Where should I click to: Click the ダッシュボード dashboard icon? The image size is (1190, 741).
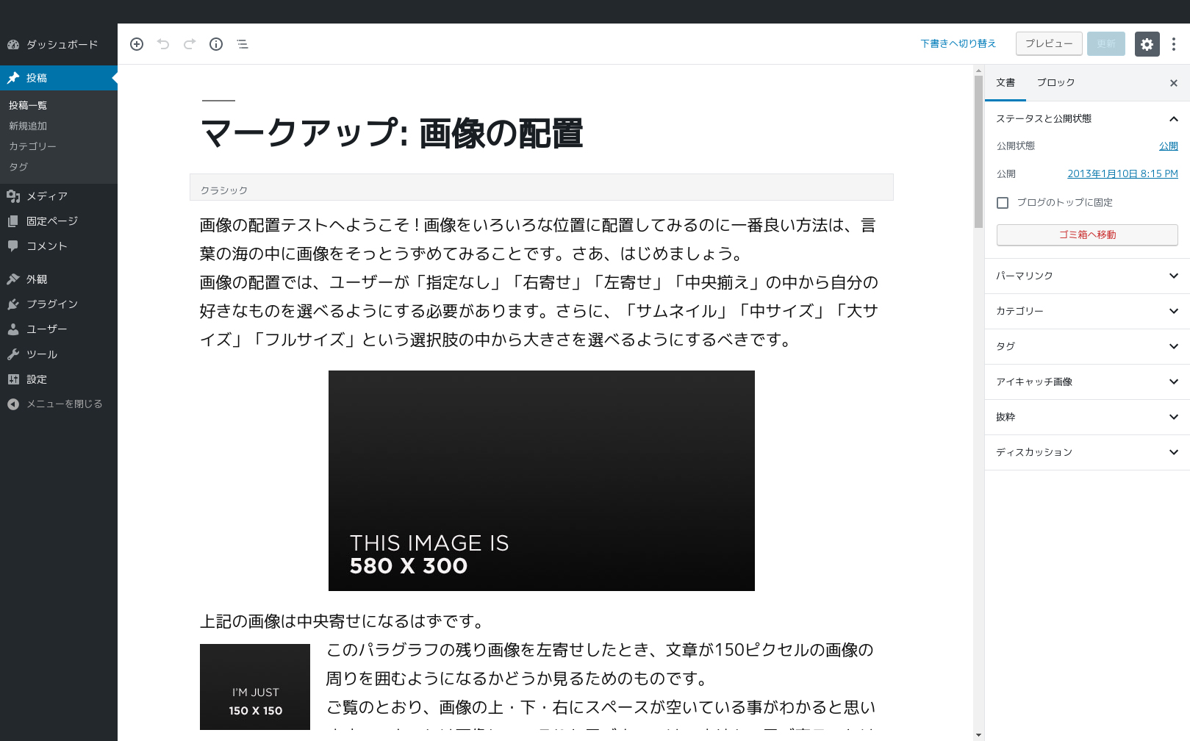[13, 45]
